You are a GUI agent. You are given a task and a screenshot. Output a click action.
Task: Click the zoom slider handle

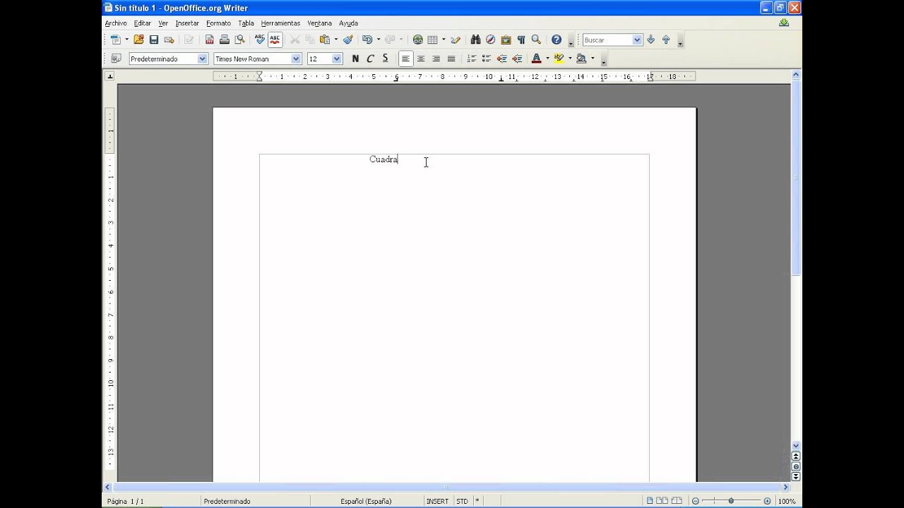[x=731, y=501]
